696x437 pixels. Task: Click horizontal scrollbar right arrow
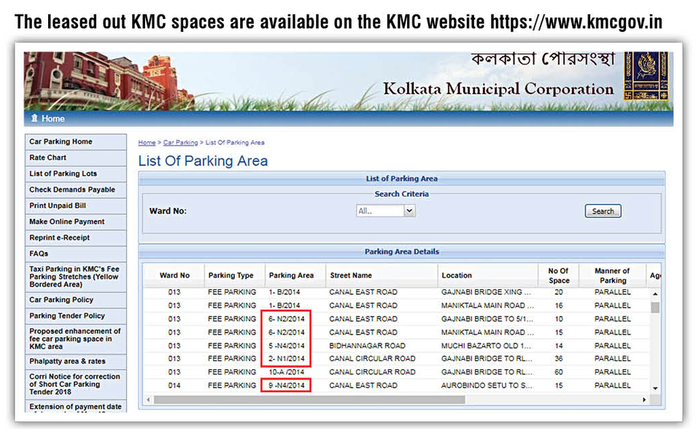pyautogui.click(x=644, y=400)
